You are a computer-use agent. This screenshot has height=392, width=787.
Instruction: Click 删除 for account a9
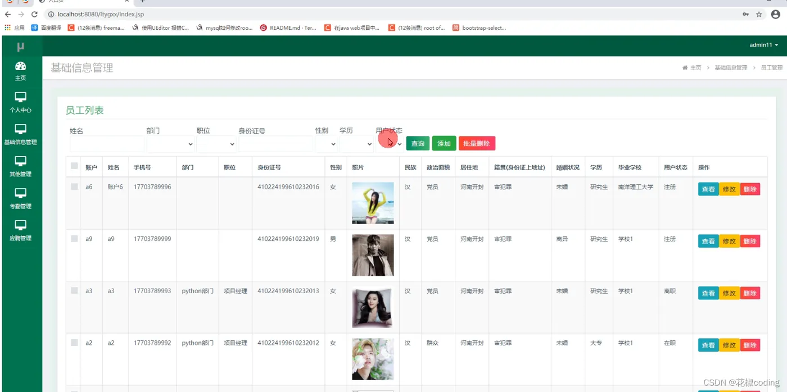[x=750, y=241]
